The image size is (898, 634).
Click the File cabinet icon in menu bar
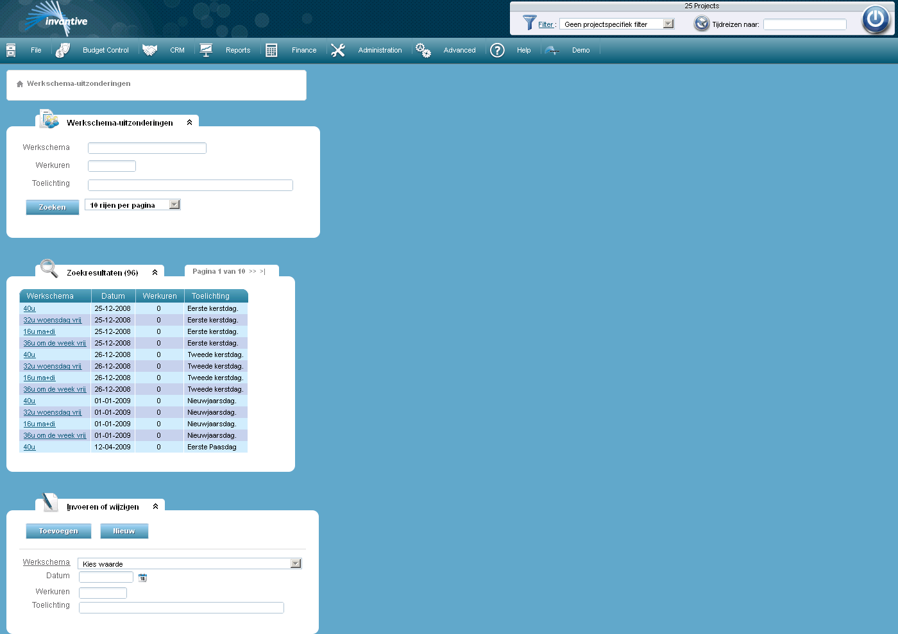11,50
